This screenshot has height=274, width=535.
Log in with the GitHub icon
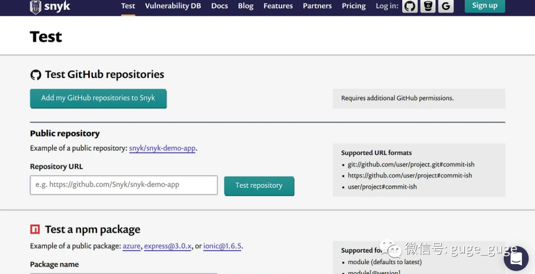click(410, 6)
